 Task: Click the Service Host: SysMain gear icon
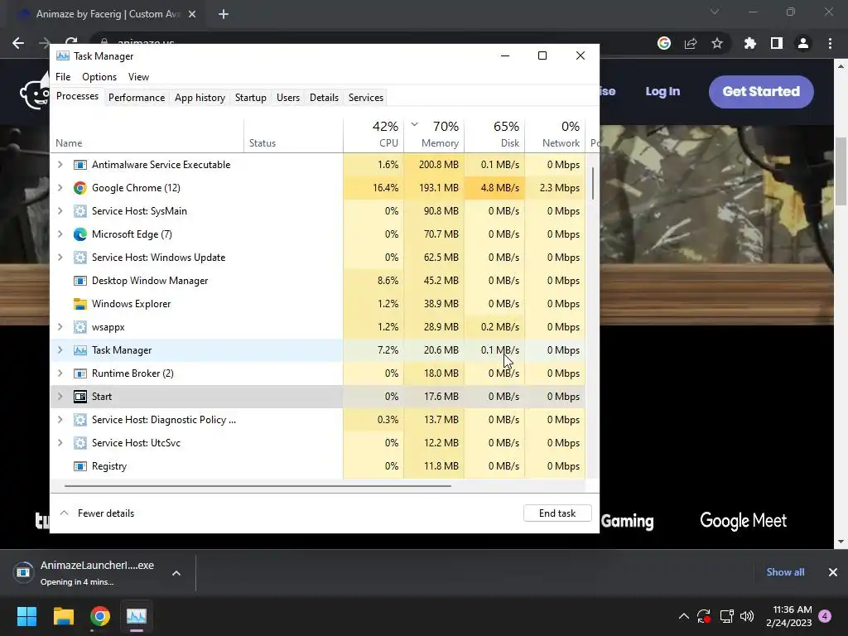pyautogui.click(x=80, y=211)
